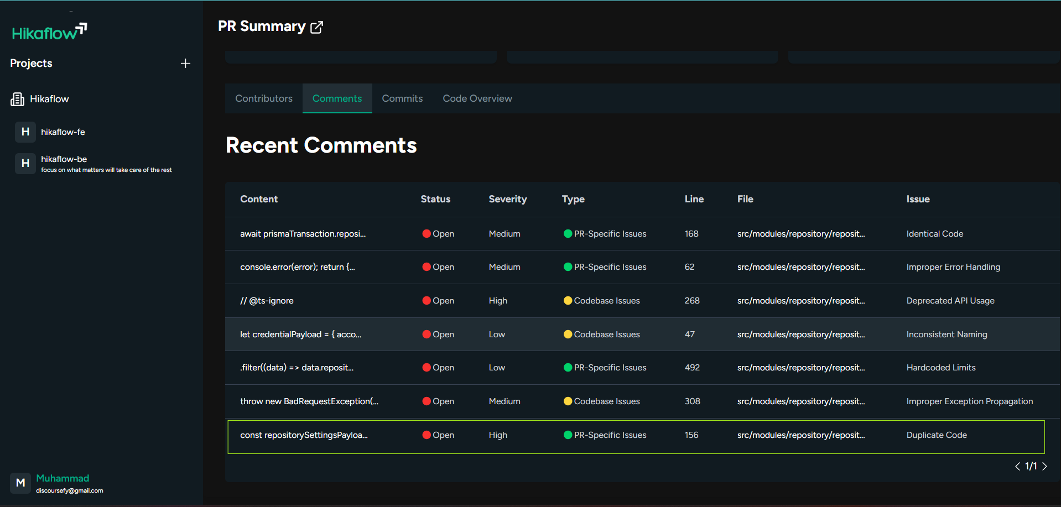Click the Hikaflow logo

coord(49,32)
